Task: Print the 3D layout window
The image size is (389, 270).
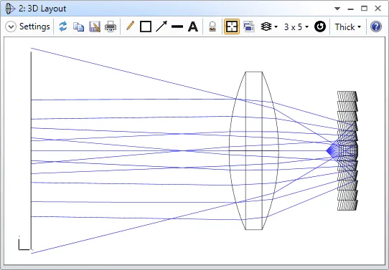Action: coord(111,26)
